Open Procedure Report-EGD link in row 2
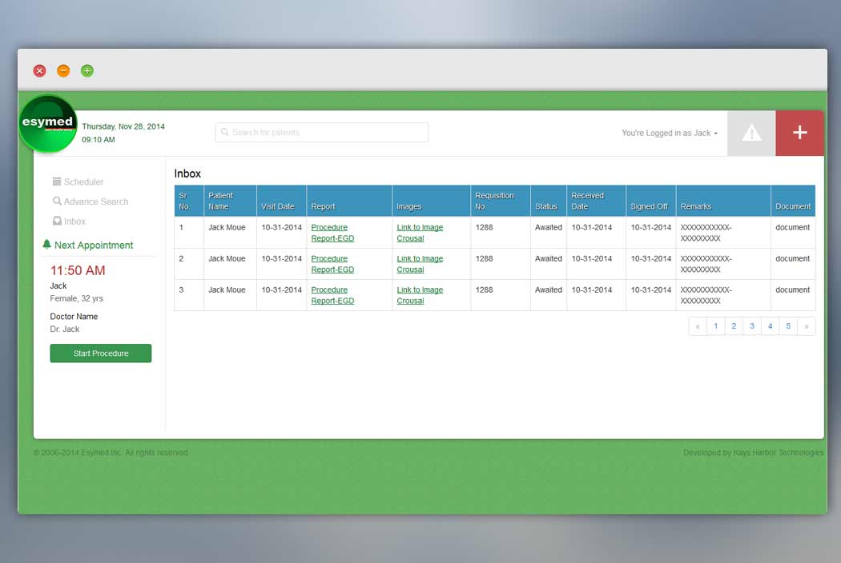The width and height of the screenshot is (841, 563). (332, 264)
